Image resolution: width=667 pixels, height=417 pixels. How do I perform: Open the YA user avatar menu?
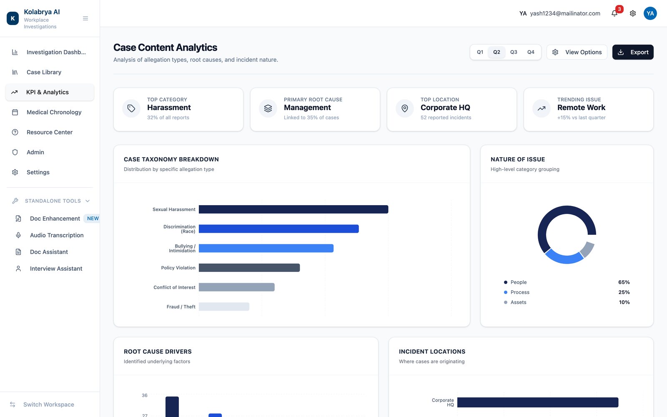(650, 13)
